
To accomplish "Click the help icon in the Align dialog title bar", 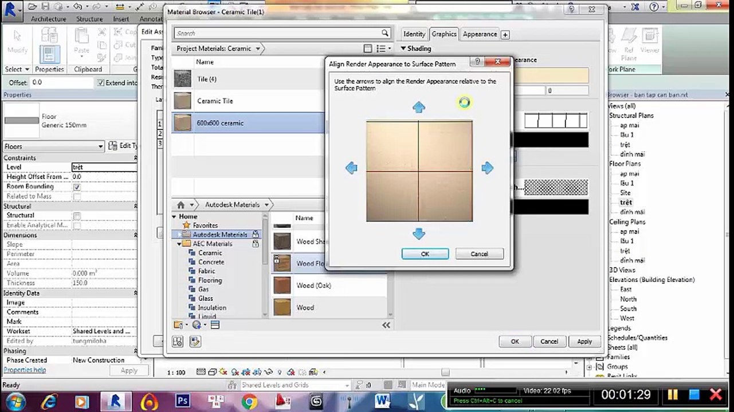I will tap(478, 62).
